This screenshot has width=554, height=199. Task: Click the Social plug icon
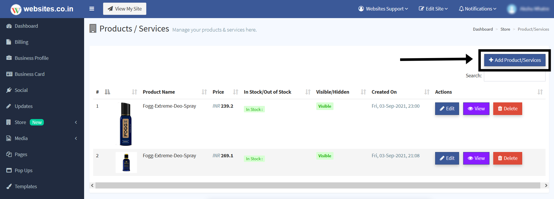(9, 90)
